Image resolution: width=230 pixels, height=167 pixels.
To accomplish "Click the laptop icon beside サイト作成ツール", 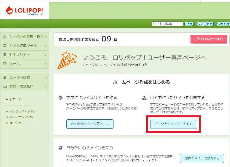I will coord(5,46).
